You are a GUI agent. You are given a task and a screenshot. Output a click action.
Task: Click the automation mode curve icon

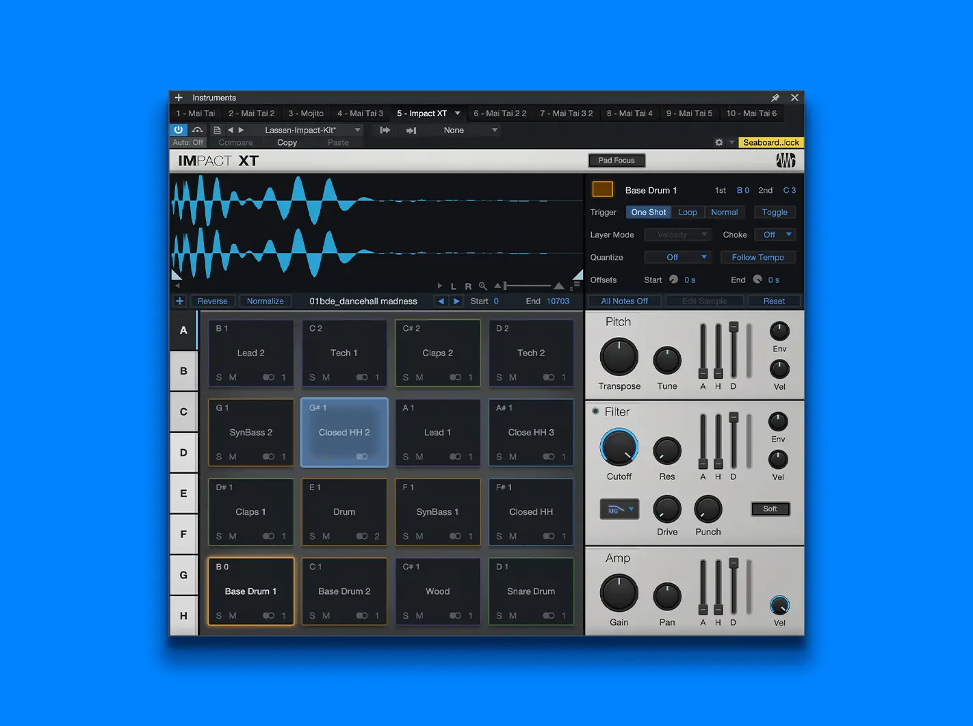click(197, 130)
